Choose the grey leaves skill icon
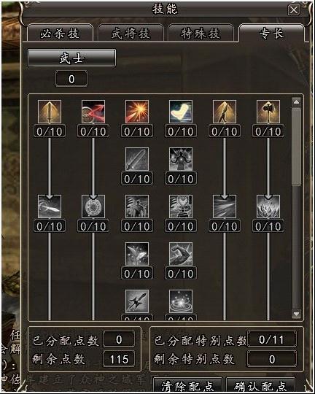The image size is (315, 394). point(137,254)
